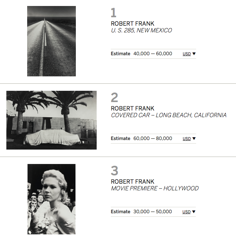
Task: Click the 'U. S. 285, NEW MEXICO' title
Action: [x=141, y=31]
